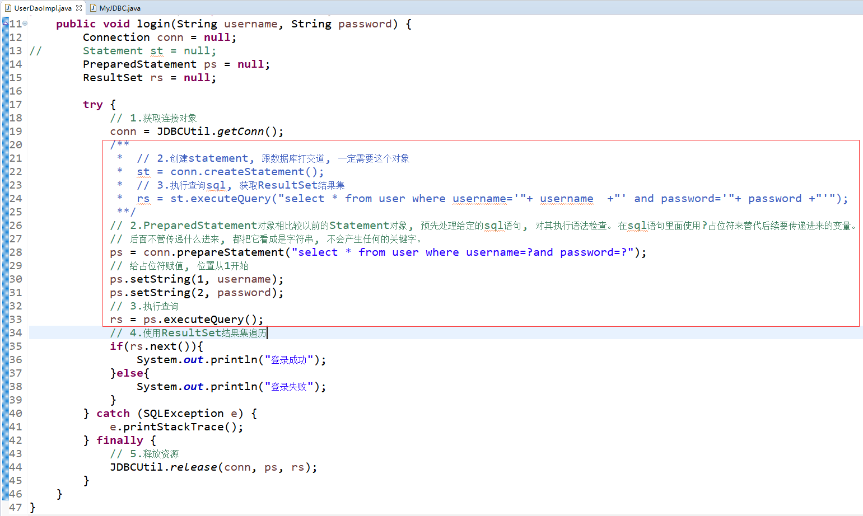Click the '}else{' line
The height and width of the screenshot is (516, 863).
130,373
